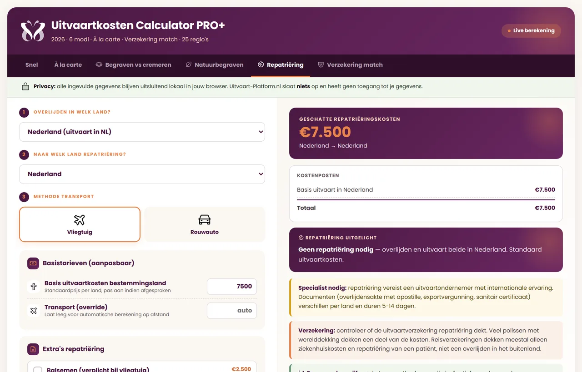
Task: Click the €2.500 price on the Balsemen row
Action: [x=241, y=369]
